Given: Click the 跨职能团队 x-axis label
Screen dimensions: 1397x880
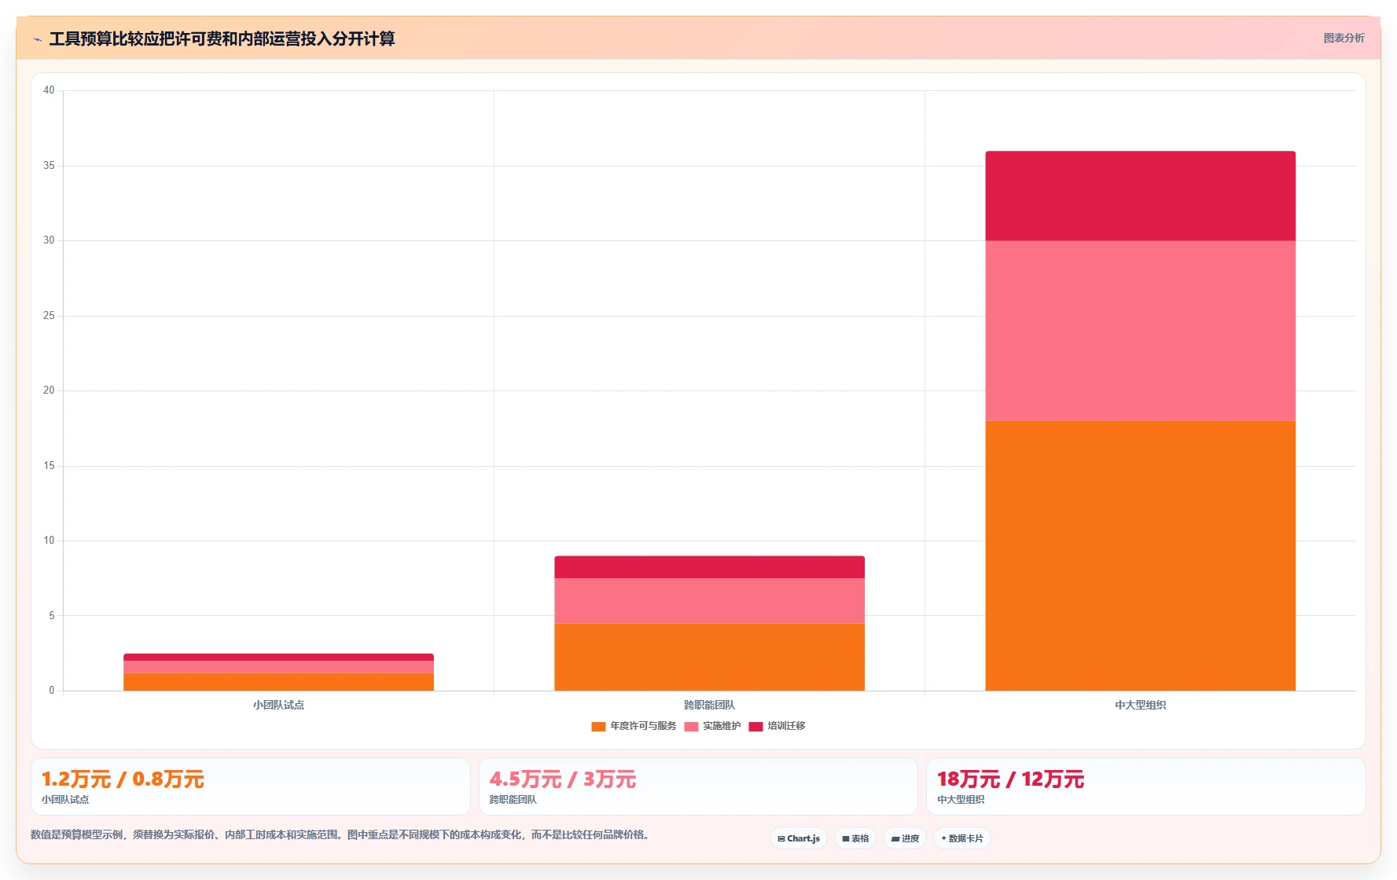Looking at the screenshot, I should click(709, 705).
